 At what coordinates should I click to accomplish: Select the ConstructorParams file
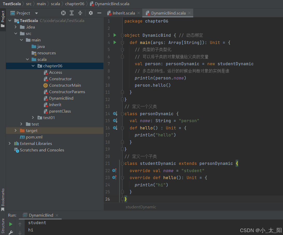point(64,92)
